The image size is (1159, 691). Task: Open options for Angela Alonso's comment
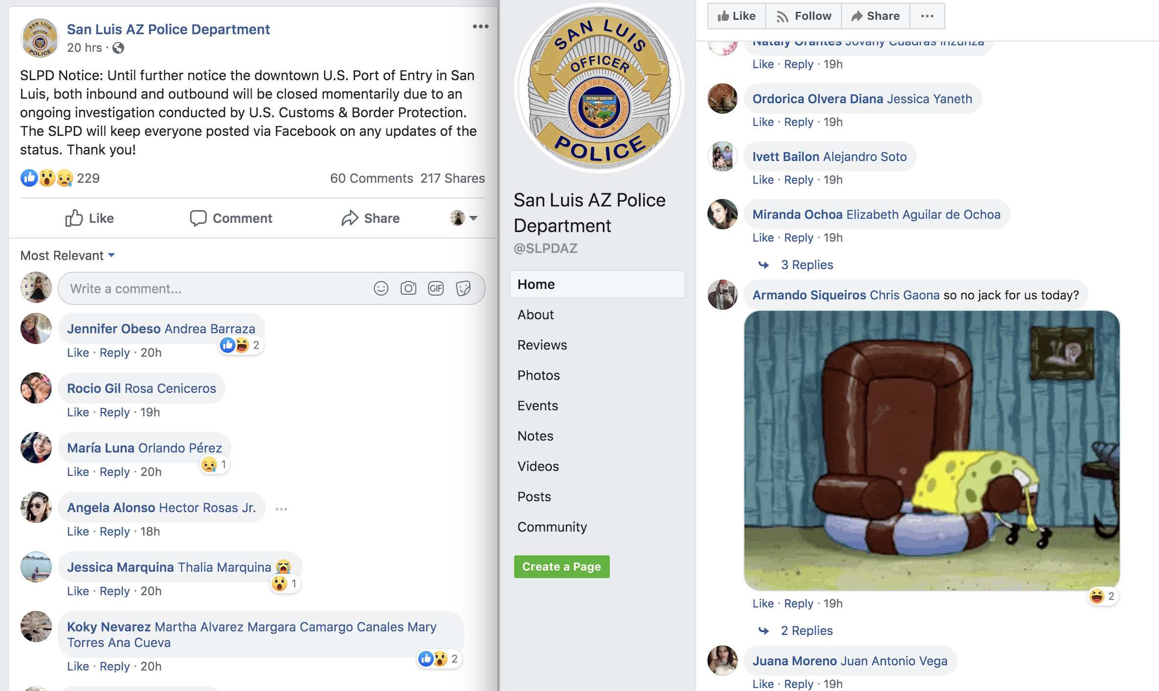[281, 509]
